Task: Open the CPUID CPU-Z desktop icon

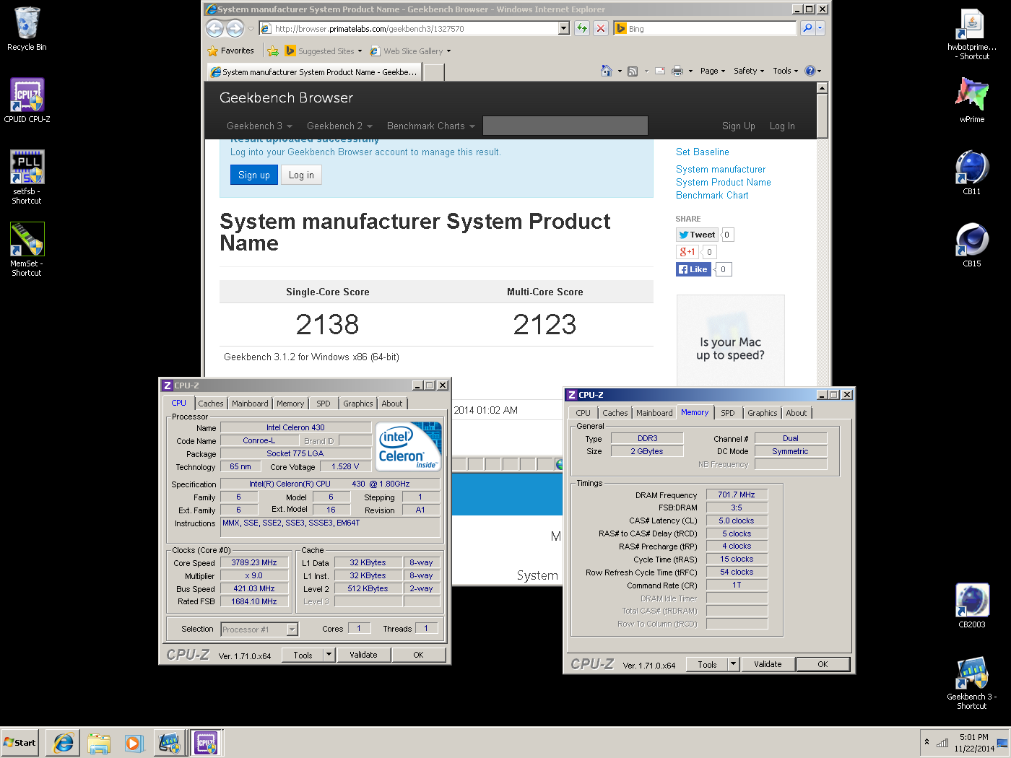Action: tap(27, 101)
